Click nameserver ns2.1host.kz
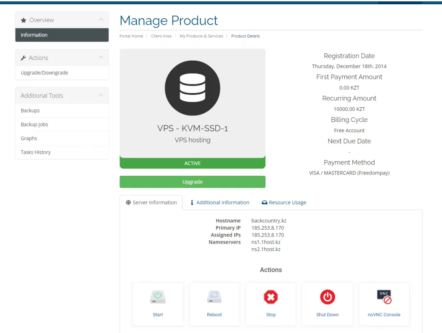 266,249
